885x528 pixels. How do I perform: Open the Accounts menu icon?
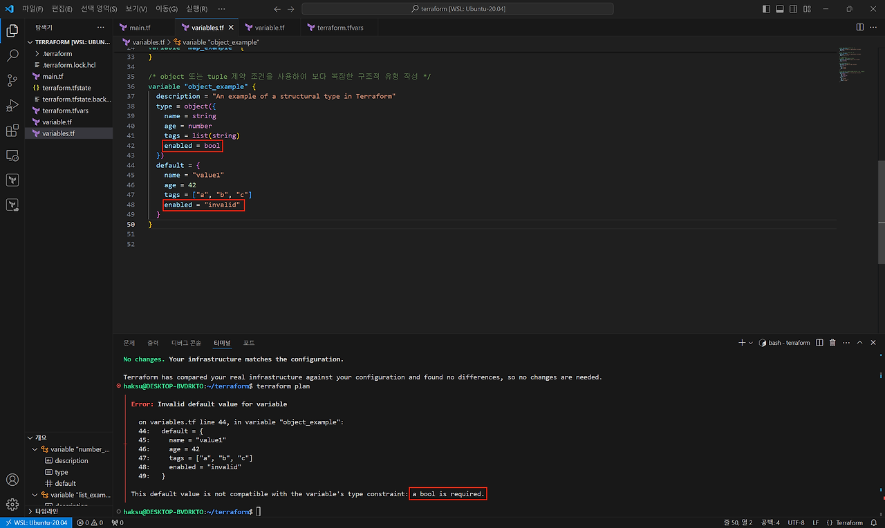pos(12,480)
